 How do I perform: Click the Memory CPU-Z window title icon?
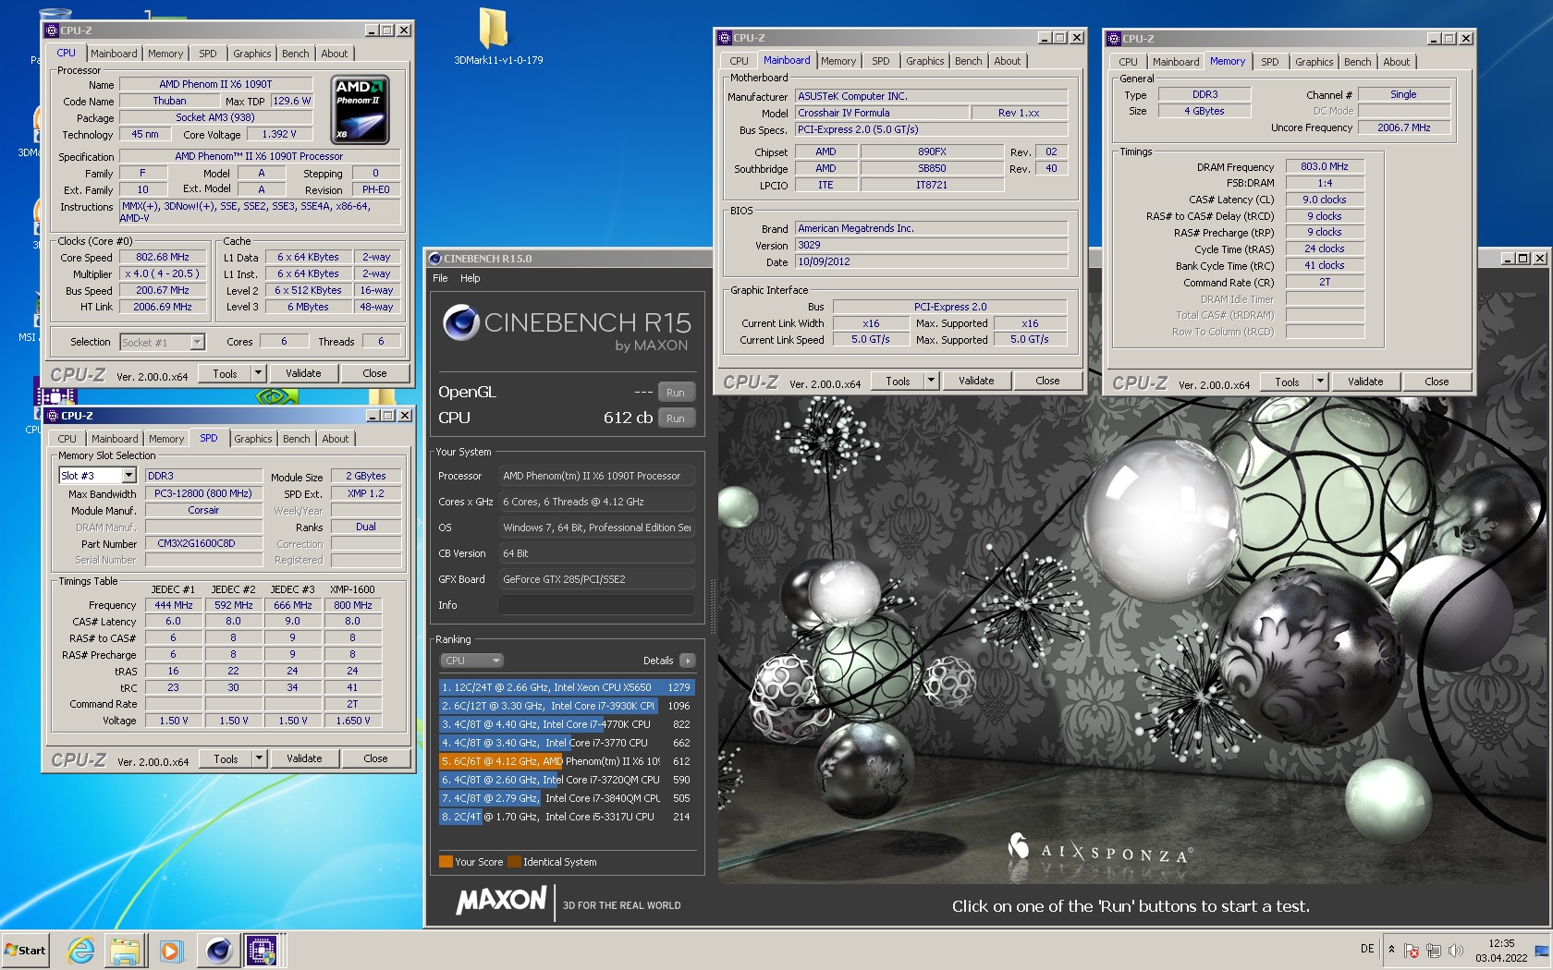1114,39
